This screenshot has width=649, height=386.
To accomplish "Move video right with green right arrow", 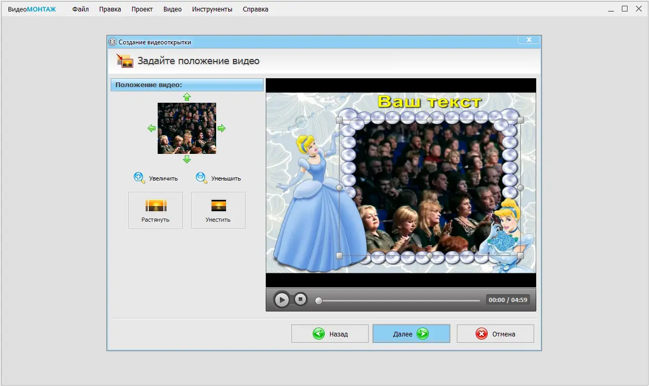I will coord(221,128).
